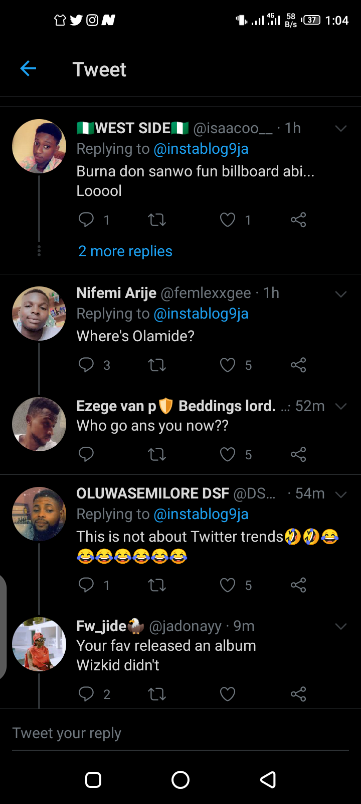Go back with the blue arrow
The image size is (361, 804).
[28, 69]
